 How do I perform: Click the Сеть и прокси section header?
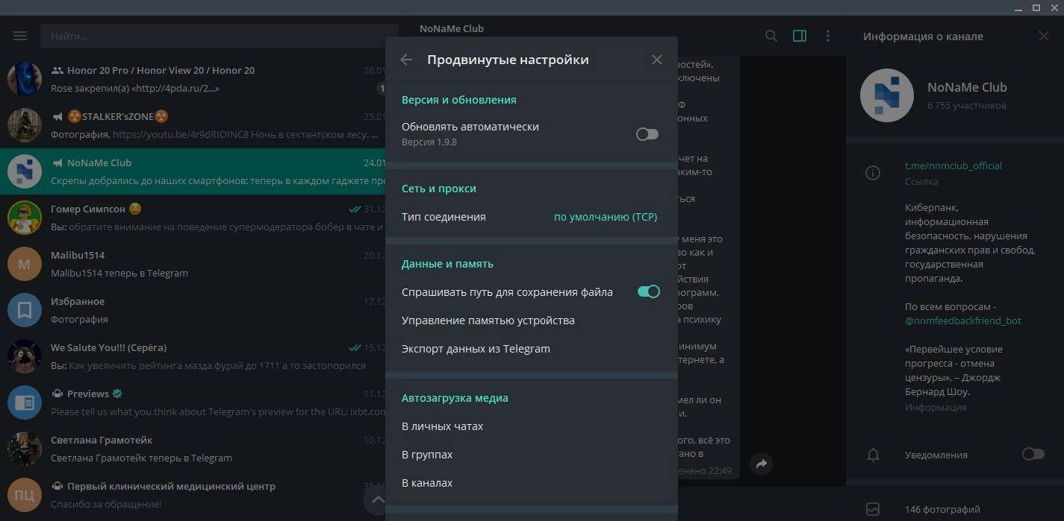pyautogui.click(x=439, y=189)
